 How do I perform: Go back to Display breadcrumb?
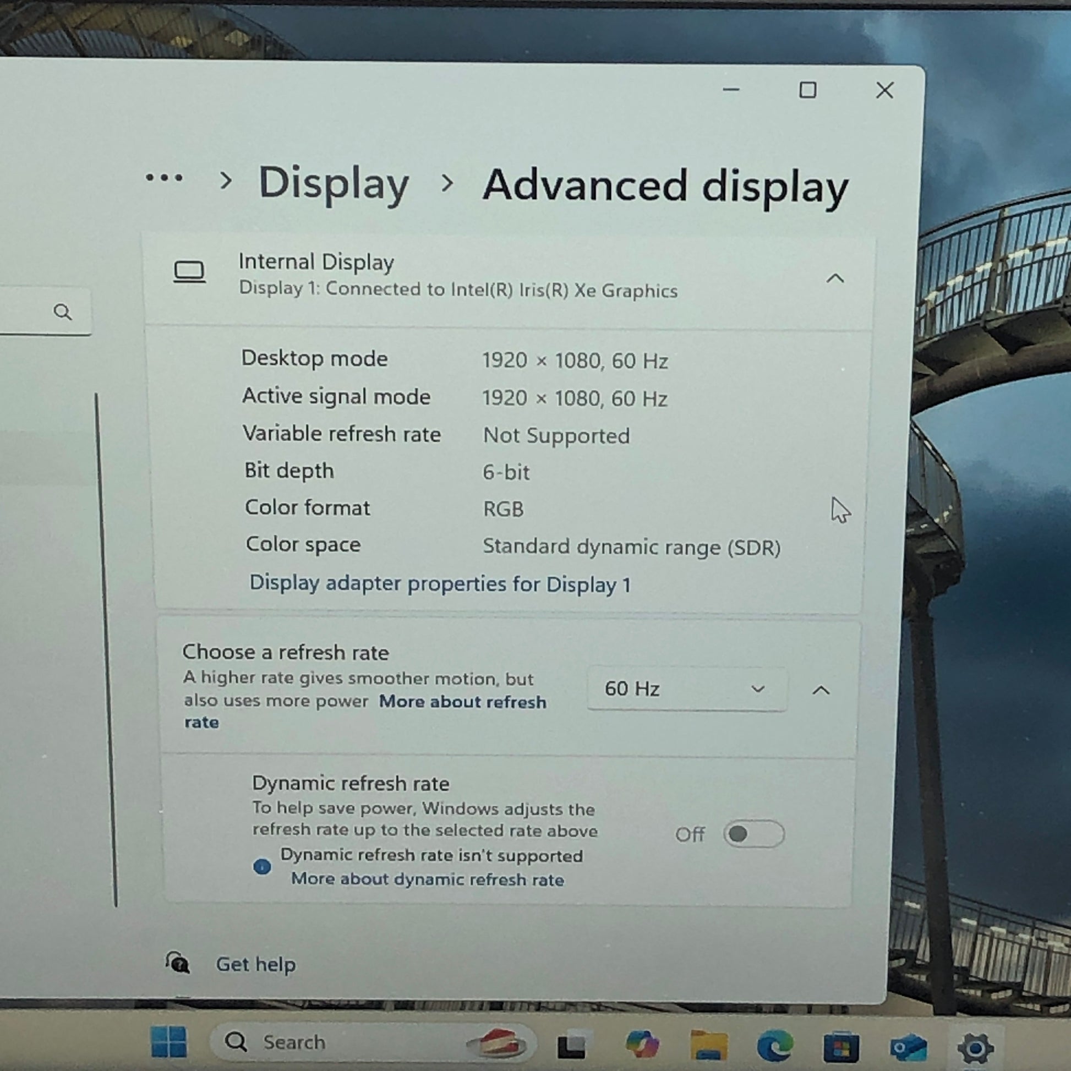click(333, 183)
